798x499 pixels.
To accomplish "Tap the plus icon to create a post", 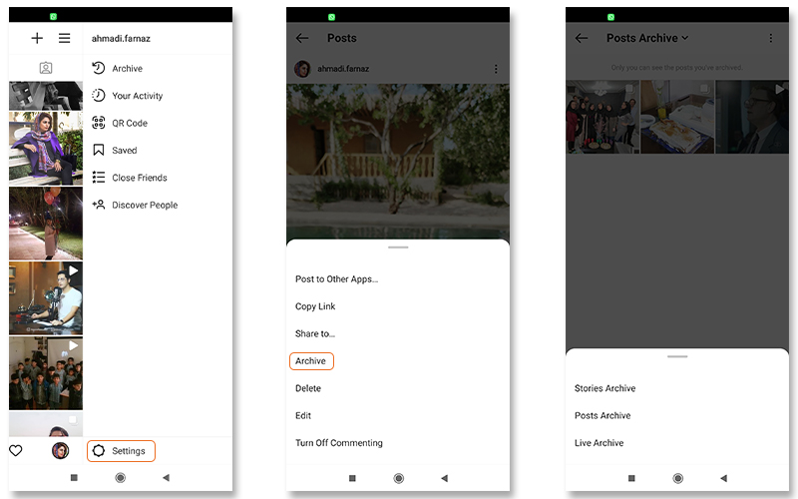I will pyautogui.click(x=37, y=38).
